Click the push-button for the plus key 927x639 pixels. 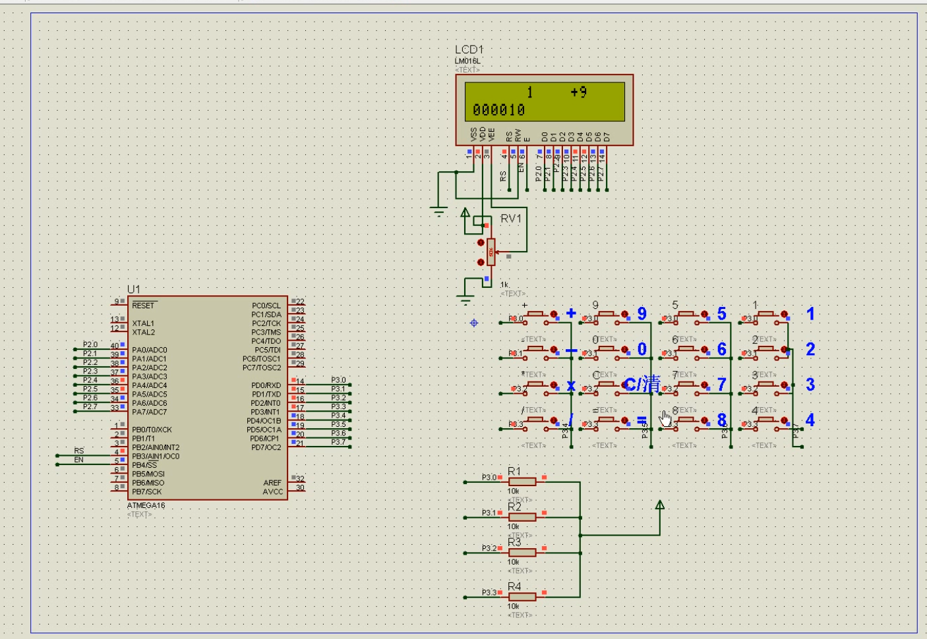pyautogui.click(x=534, y=315)
